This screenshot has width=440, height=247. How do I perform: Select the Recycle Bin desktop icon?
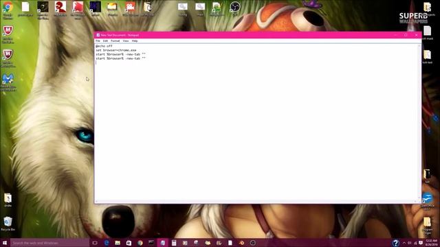8,224
